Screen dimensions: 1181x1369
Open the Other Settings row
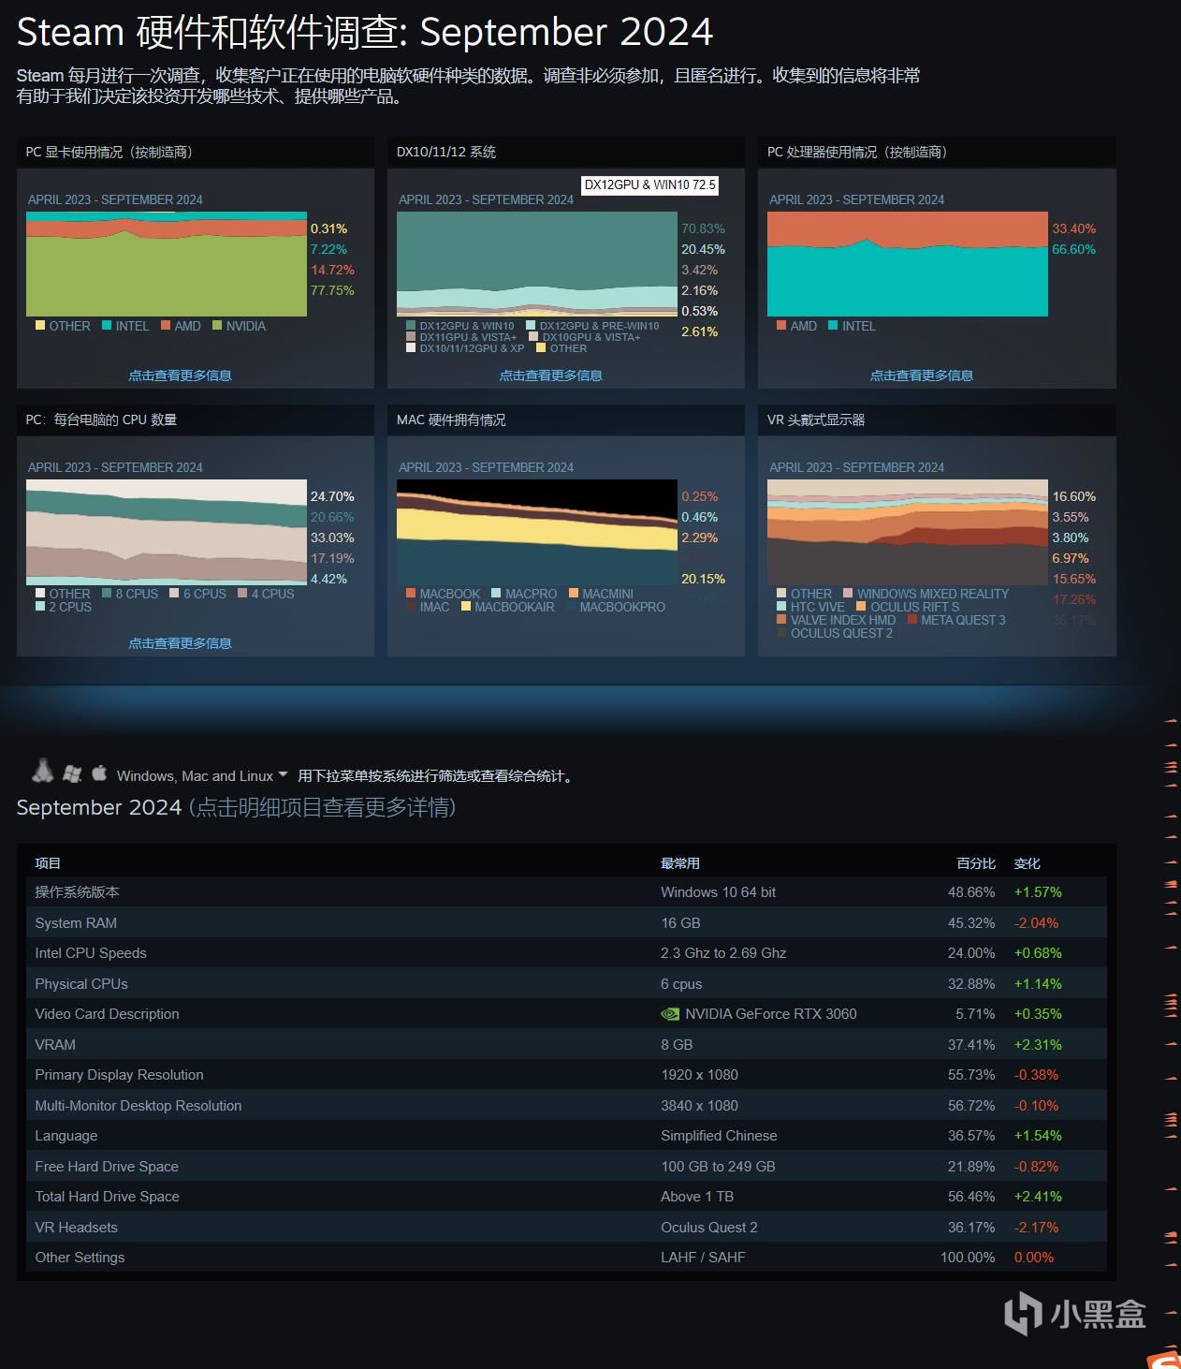coord(567,1258)
